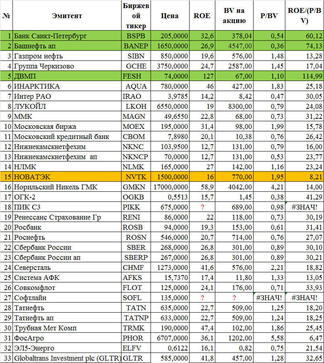Click the GLTR ratio value 32,65
This screenshot has width=324, height=363.
[304, 358]
